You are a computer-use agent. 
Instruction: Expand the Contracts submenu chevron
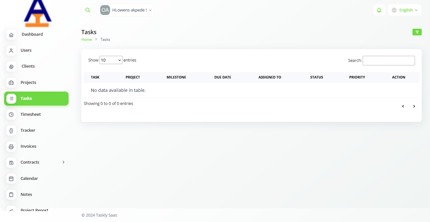tap(63, 162)
